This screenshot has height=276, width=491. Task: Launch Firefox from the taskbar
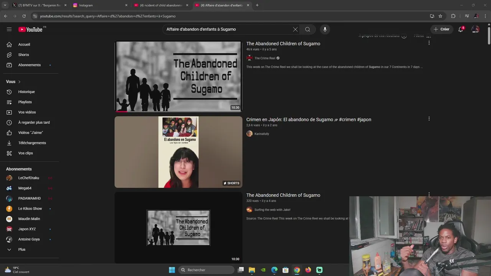click(x=308, y=270)
